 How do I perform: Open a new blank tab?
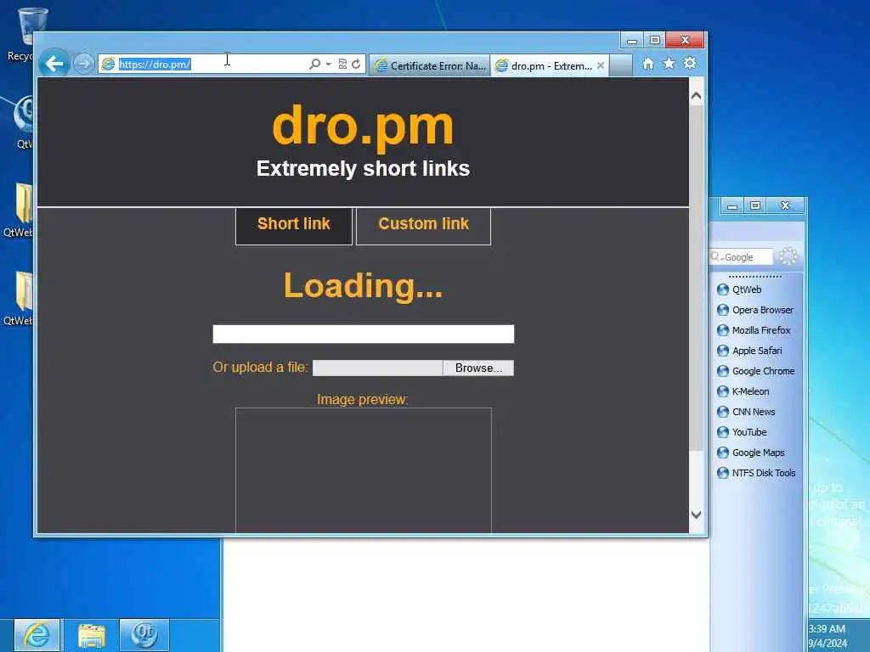(621, 65)
